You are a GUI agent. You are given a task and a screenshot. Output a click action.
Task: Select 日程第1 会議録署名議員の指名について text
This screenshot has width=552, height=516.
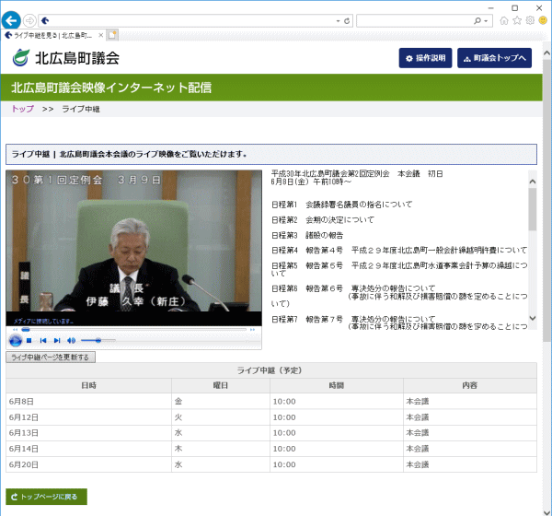pos(341,205)
